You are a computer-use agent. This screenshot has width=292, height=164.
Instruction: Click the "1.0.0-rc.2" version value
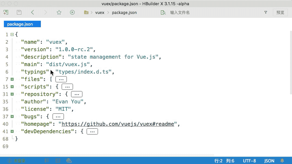click(x=74, y=50)
